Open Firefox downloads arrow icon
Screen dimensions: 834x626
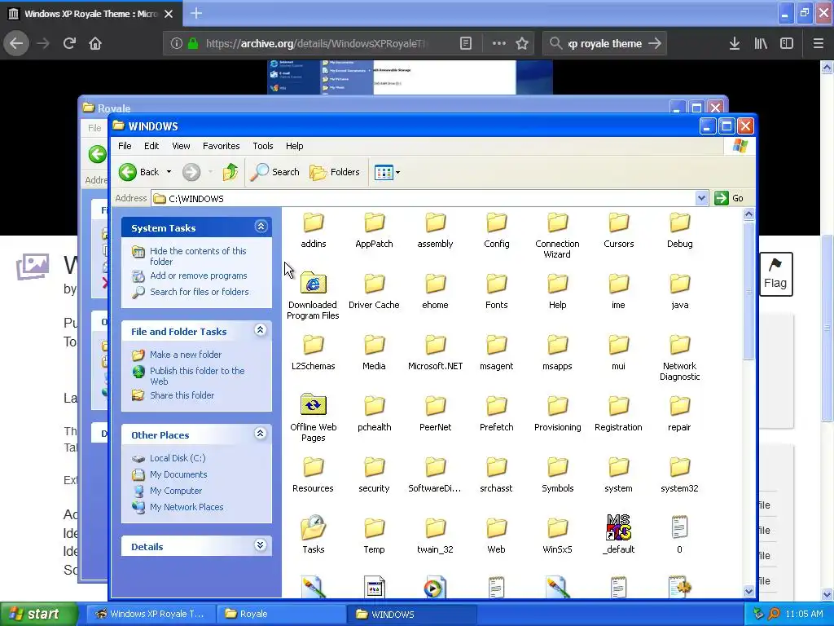[735, 43]
